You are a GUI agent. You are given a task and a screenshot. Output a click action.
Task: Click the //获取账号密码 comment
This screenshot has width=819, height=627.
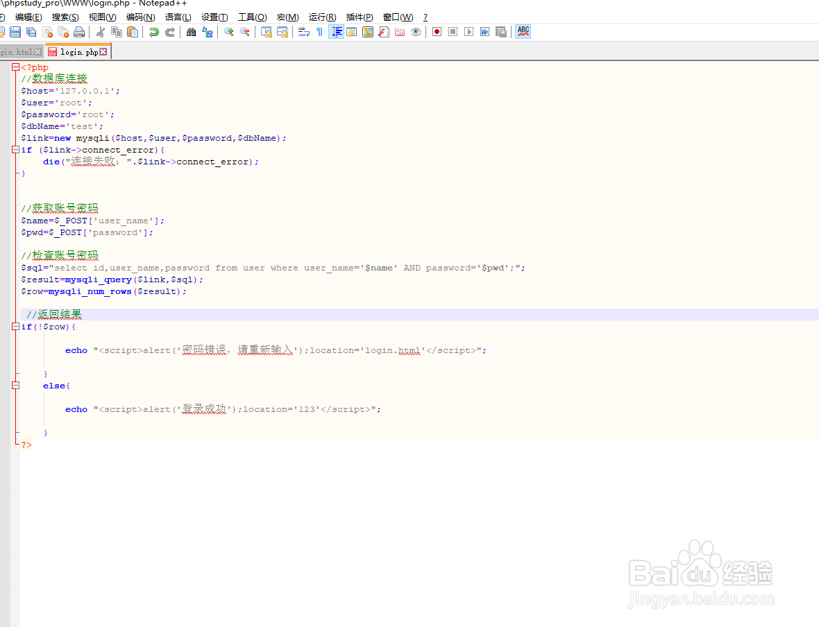(x=60, y=208)
